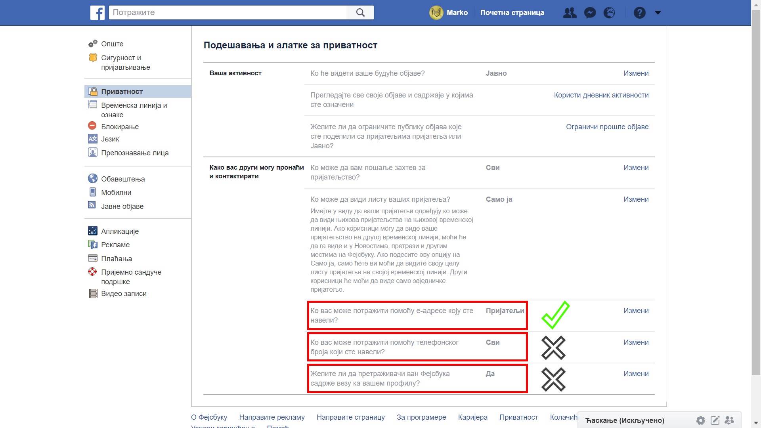Go to Почетна страница
Viewport: 761px width, 428px height.
[512, 12]
